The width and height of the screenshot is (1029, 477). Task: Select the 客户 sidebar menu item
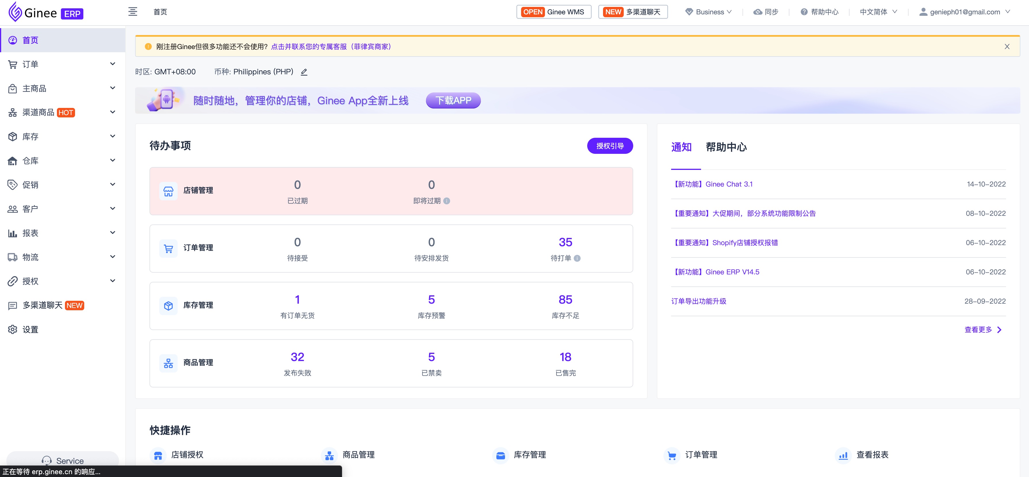click(63, 209)
